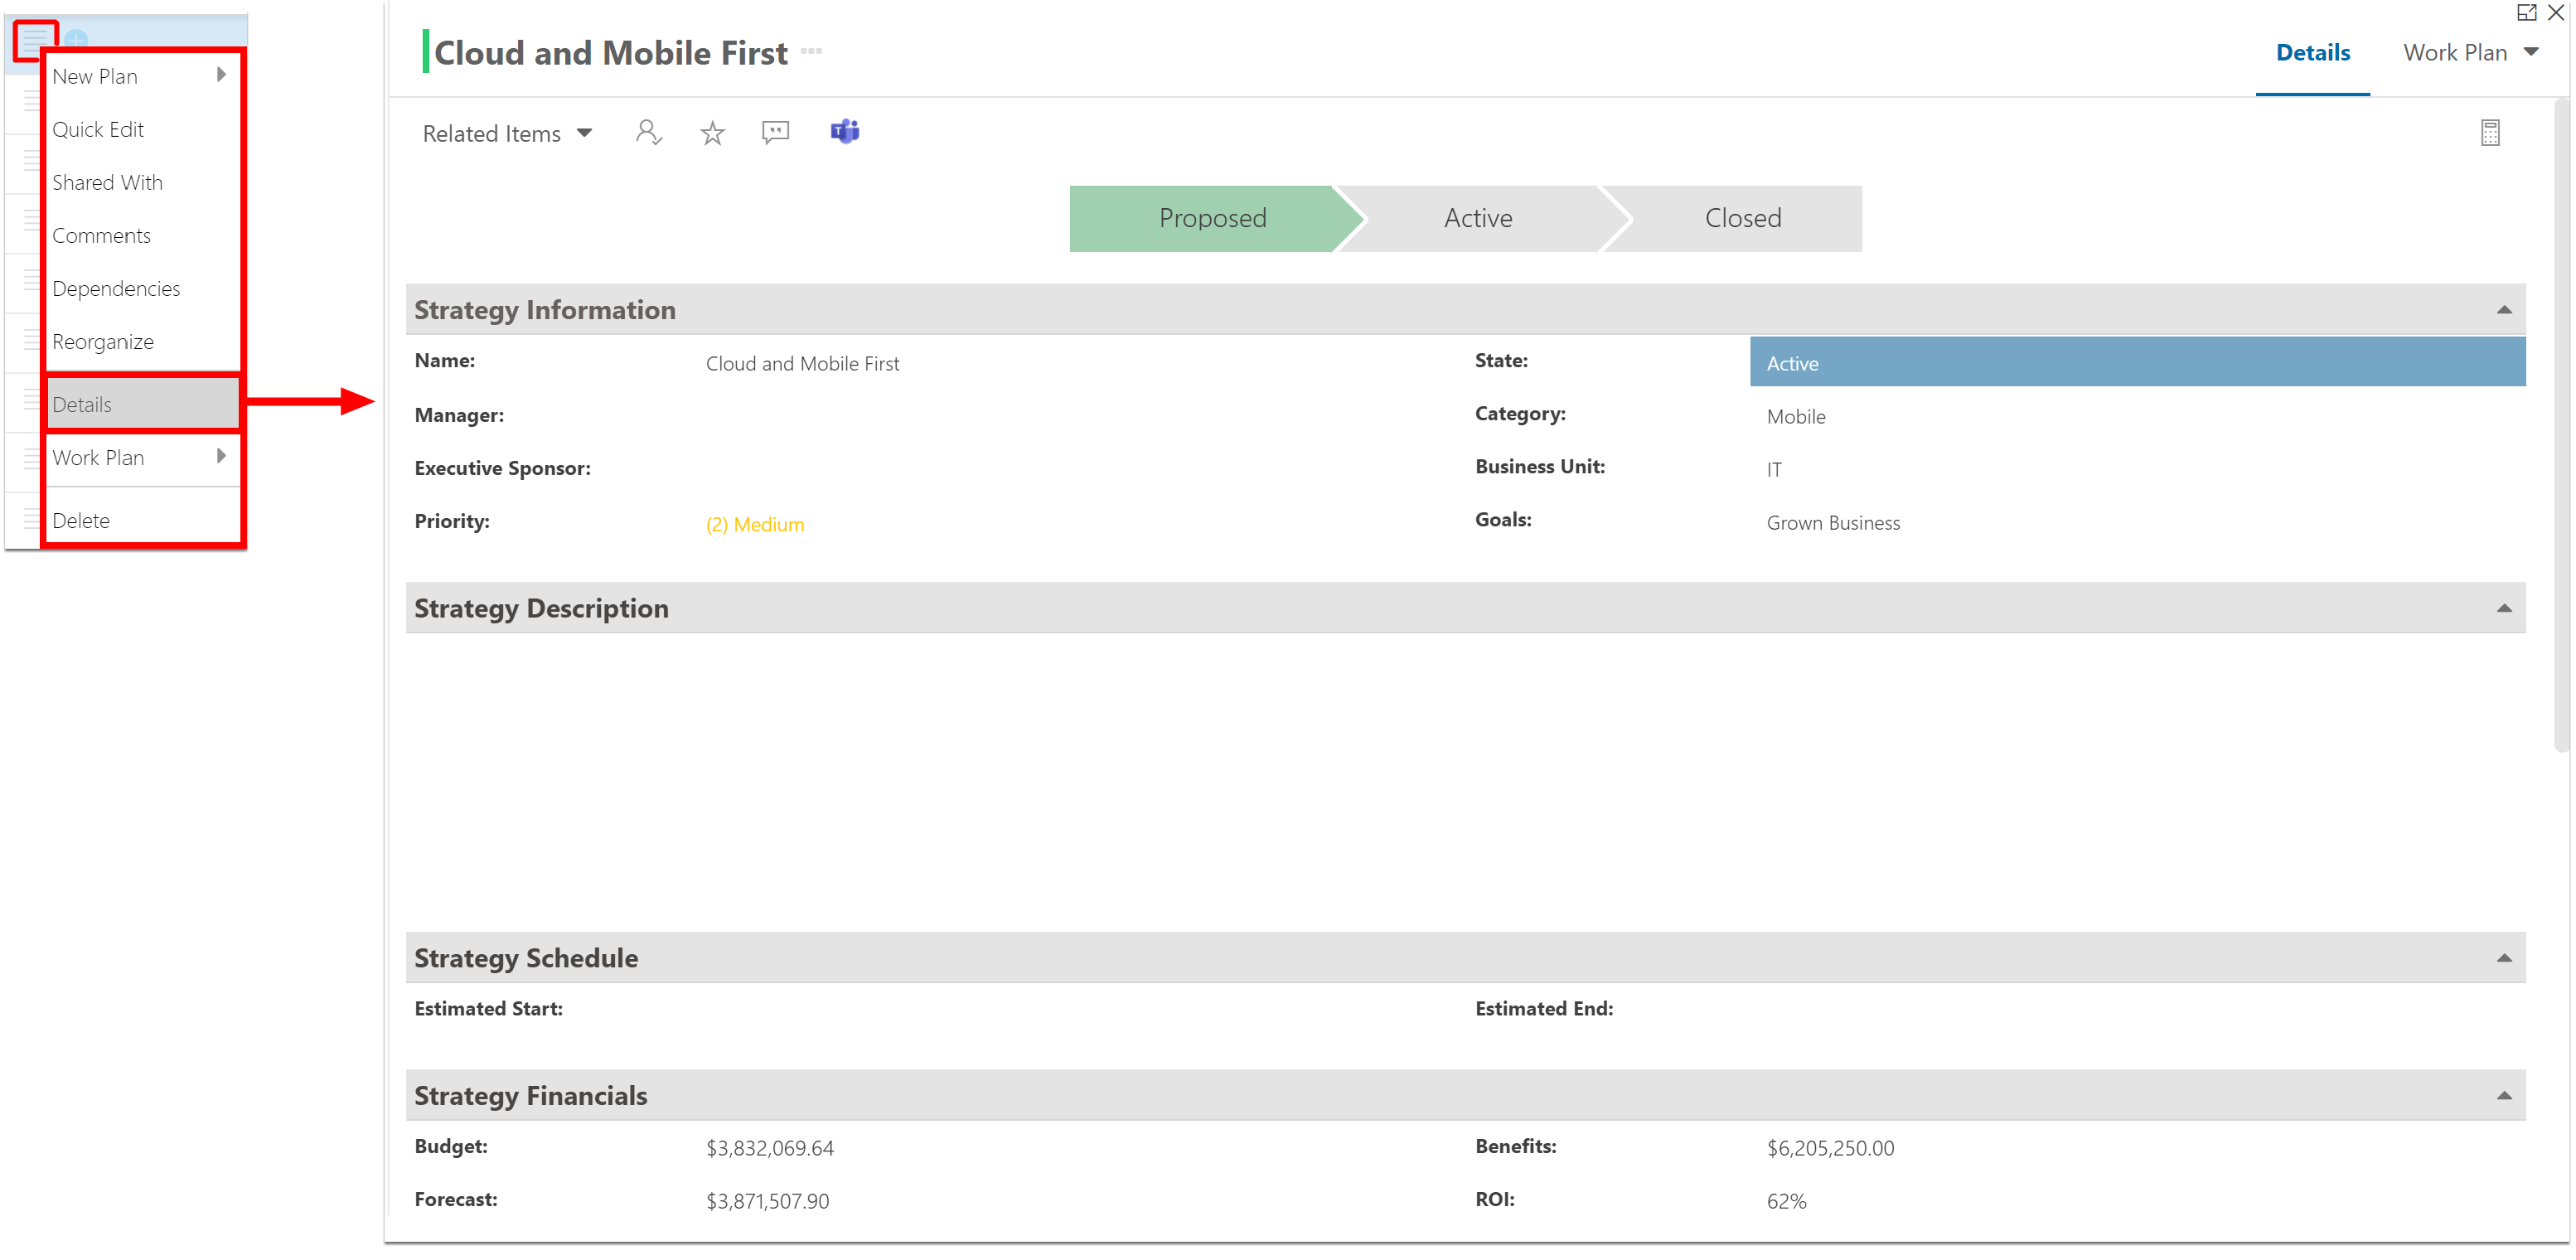Viewport: 2576px width, 1260px height.
Task: Open the assign user icon
Action: tap(648, 132)
